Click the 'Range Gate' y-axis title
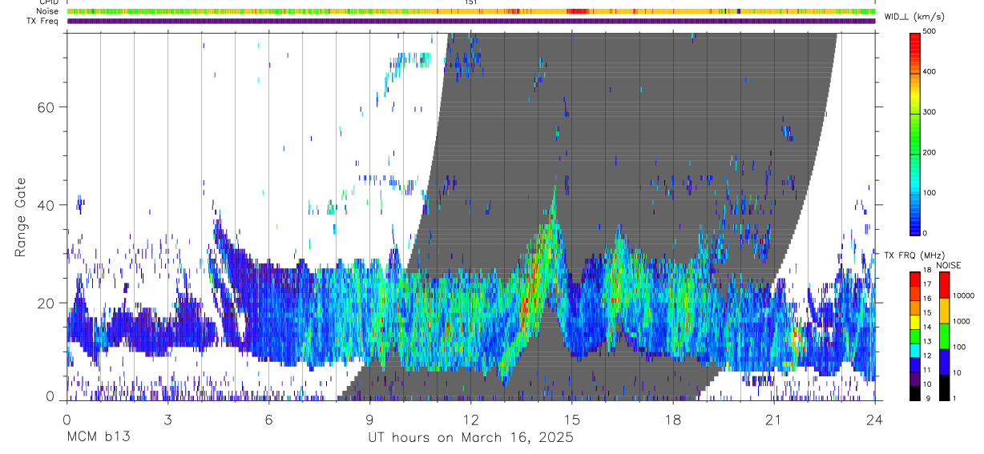The height and width of the screenshot is (454, 984). (21, 218)
